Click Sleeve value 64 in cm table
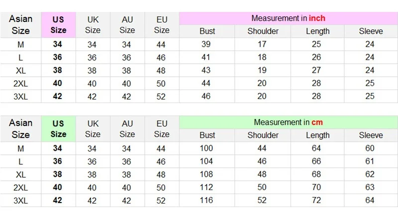This screenshot has height=218, width=398. (x=371, y=200)
